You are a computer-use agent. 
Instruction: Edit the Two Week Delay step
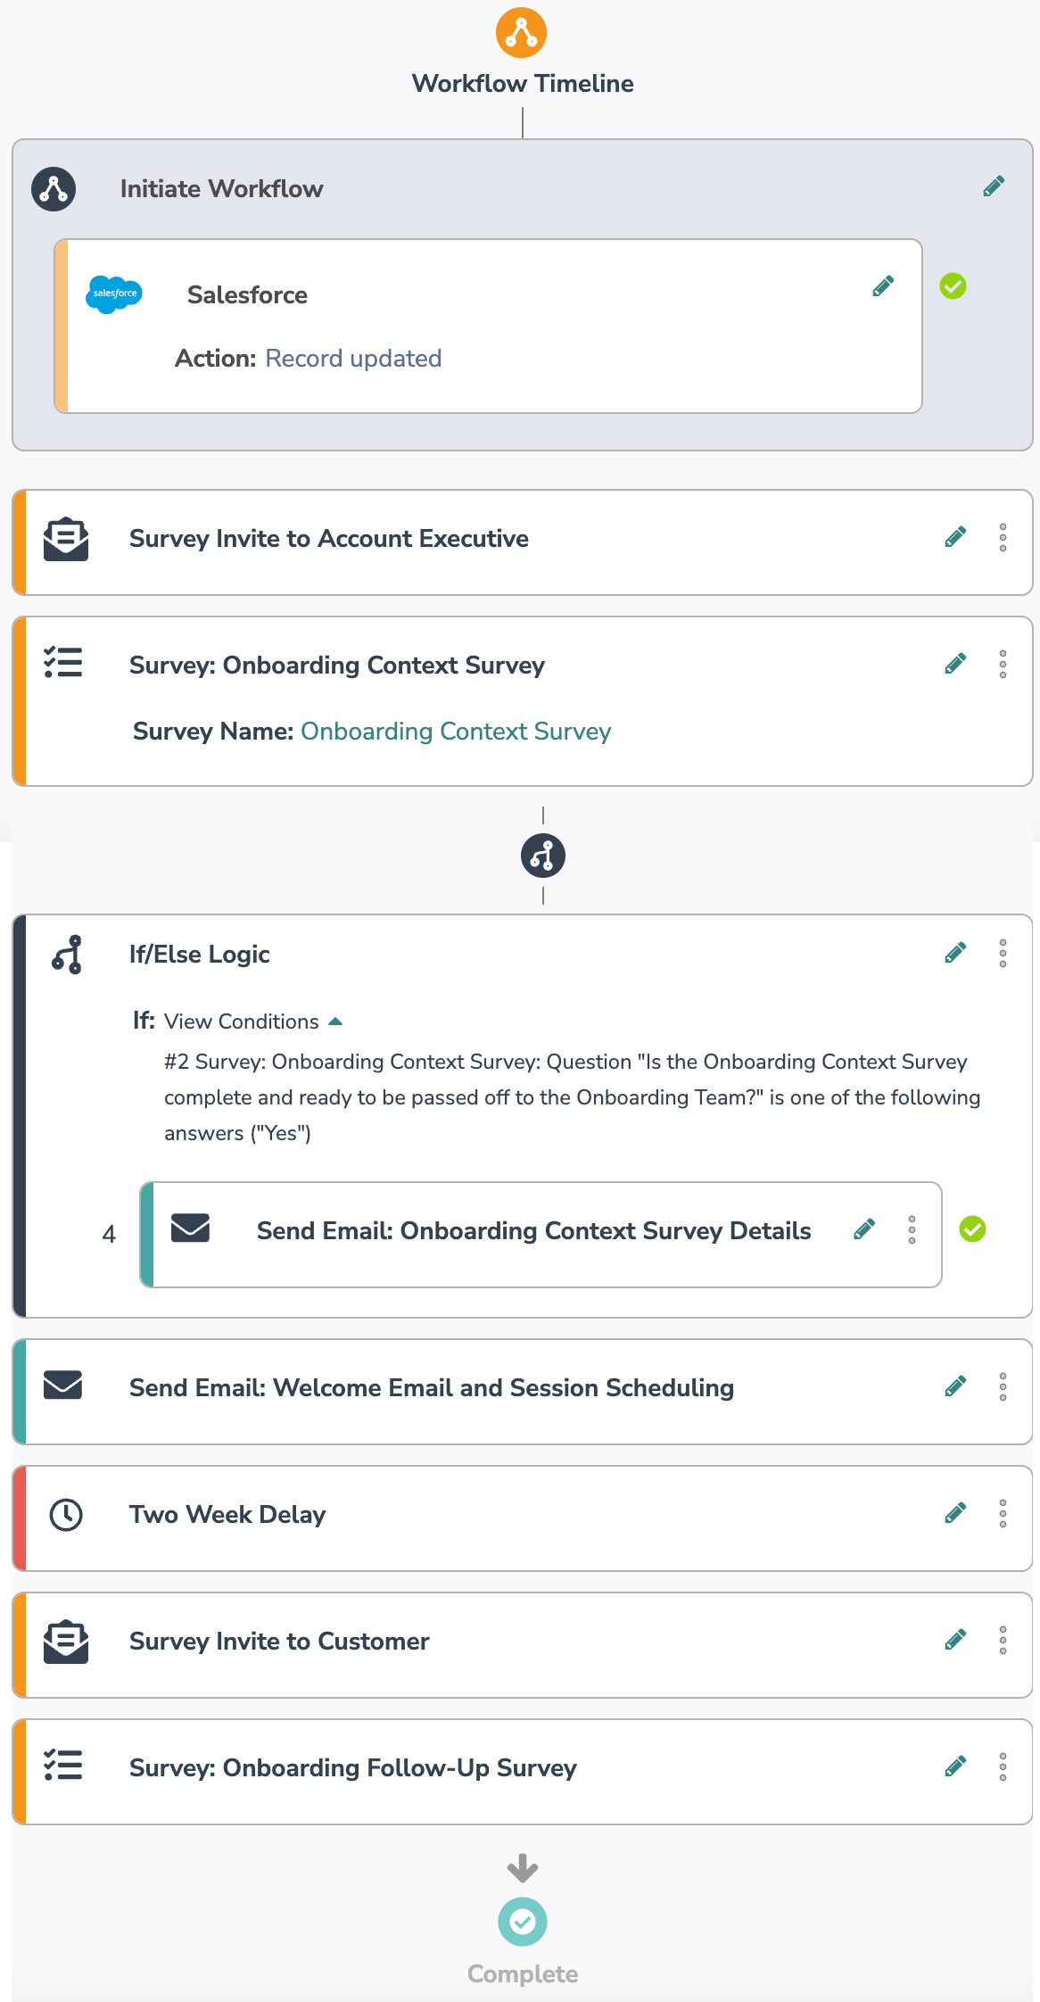click(955, 1513)
